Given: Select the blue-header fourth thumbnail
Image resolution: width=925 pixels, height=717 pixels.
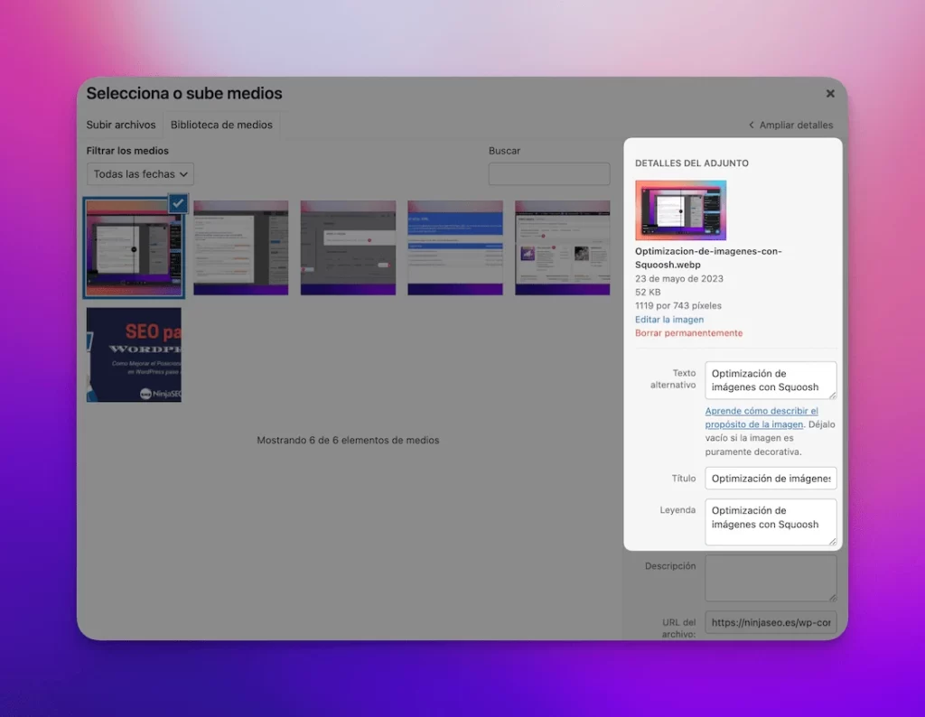Looking at the screenshot, I should pos(455,247).
